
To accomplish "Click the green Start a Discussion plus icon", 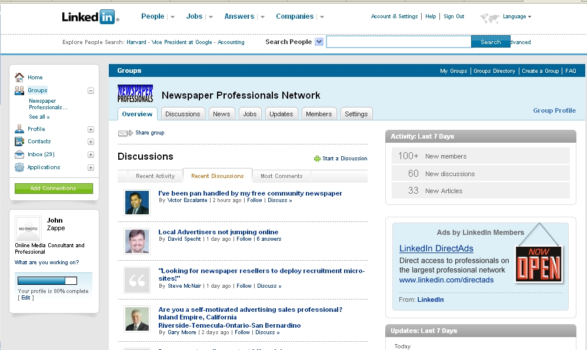I will point(317,159).
